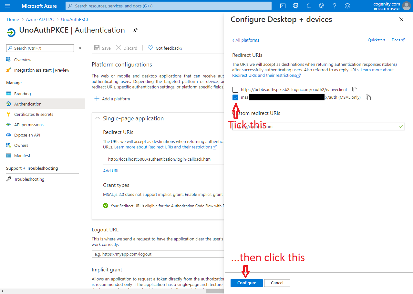Open the notifications bell
Image resolution: width=413 pixels, height=294 pixels.
point(308,6)
